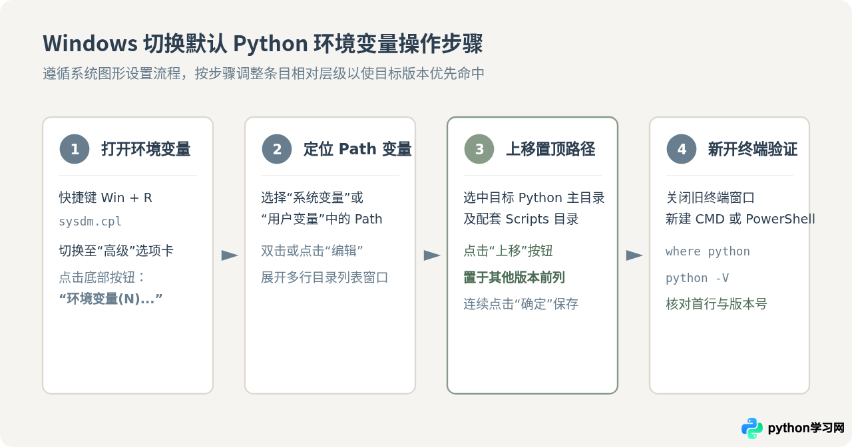Click the command text "python -V"
Viewport: 852px width, 447px height.
[x=697, y=278]
